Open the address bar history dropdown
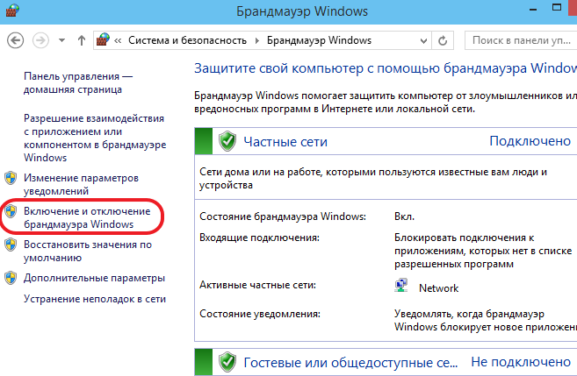Viewport: 577px width, 376px height. [423, 41]
